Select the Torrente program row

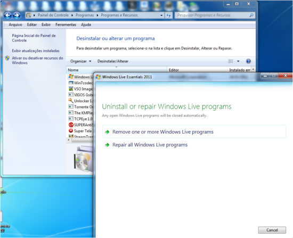(80, 107)
